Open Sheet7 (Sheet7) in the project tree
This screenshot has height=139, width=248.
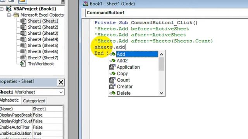43,58
